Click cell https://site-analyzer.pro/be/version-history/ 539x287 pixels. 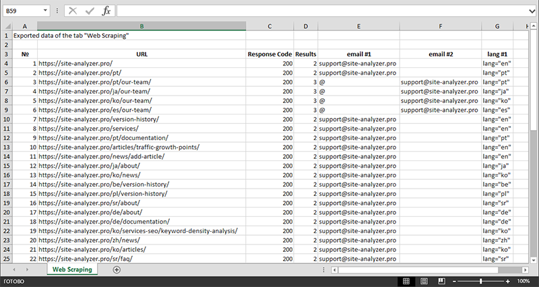pos(141,184)
